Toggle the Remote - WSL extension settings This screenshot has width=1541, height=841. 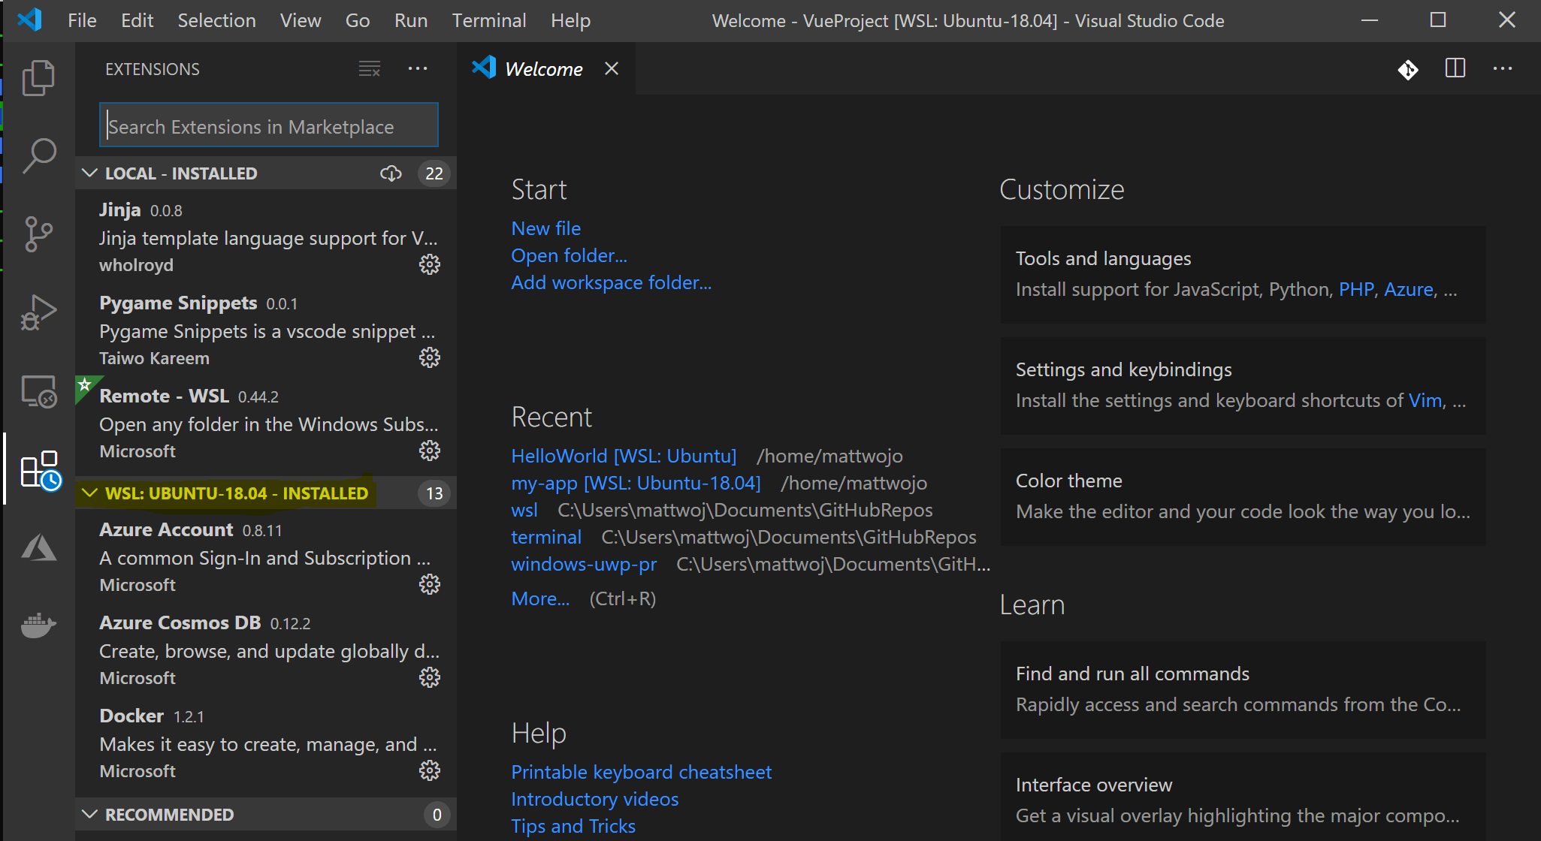coord(431,450)
